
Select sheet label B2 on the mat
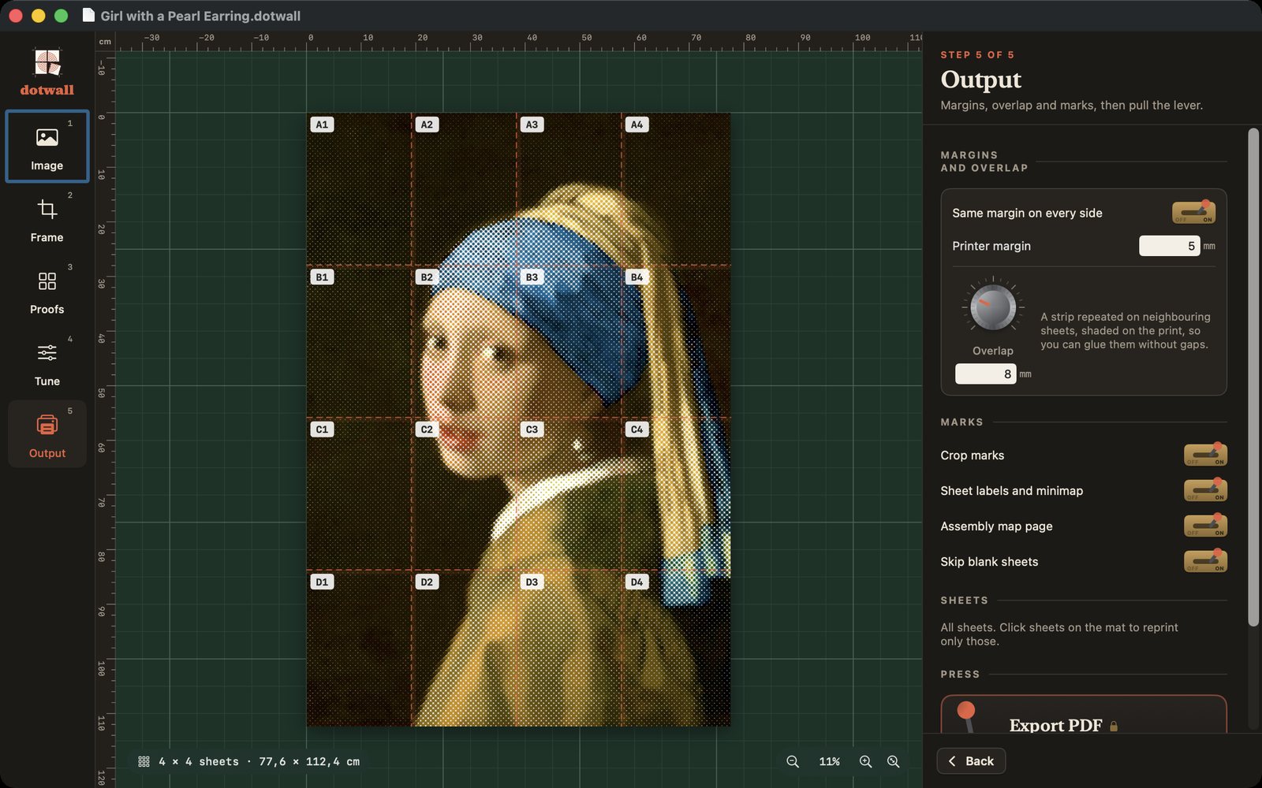pyautogui.click(x=427, y=277)
